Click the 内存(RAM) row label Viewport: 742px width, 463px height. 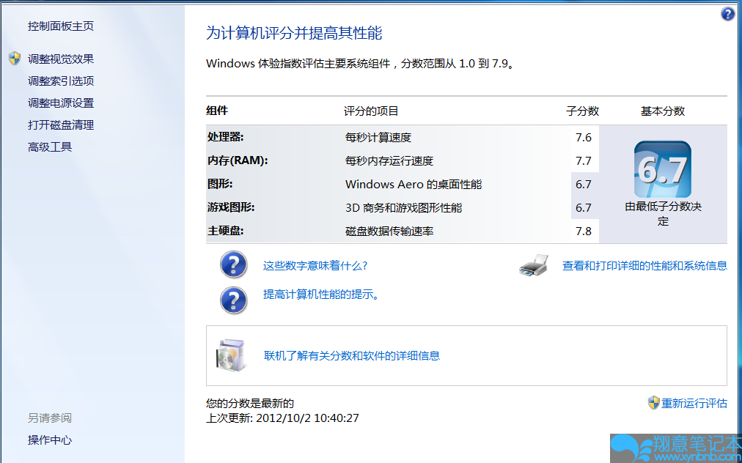238,160
